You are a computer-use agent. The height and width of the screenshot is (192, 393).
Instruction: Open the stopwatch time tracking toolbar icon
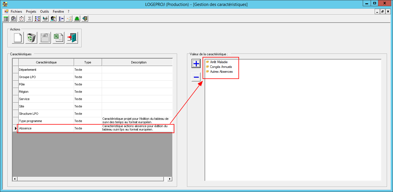[x=21, y=19]
